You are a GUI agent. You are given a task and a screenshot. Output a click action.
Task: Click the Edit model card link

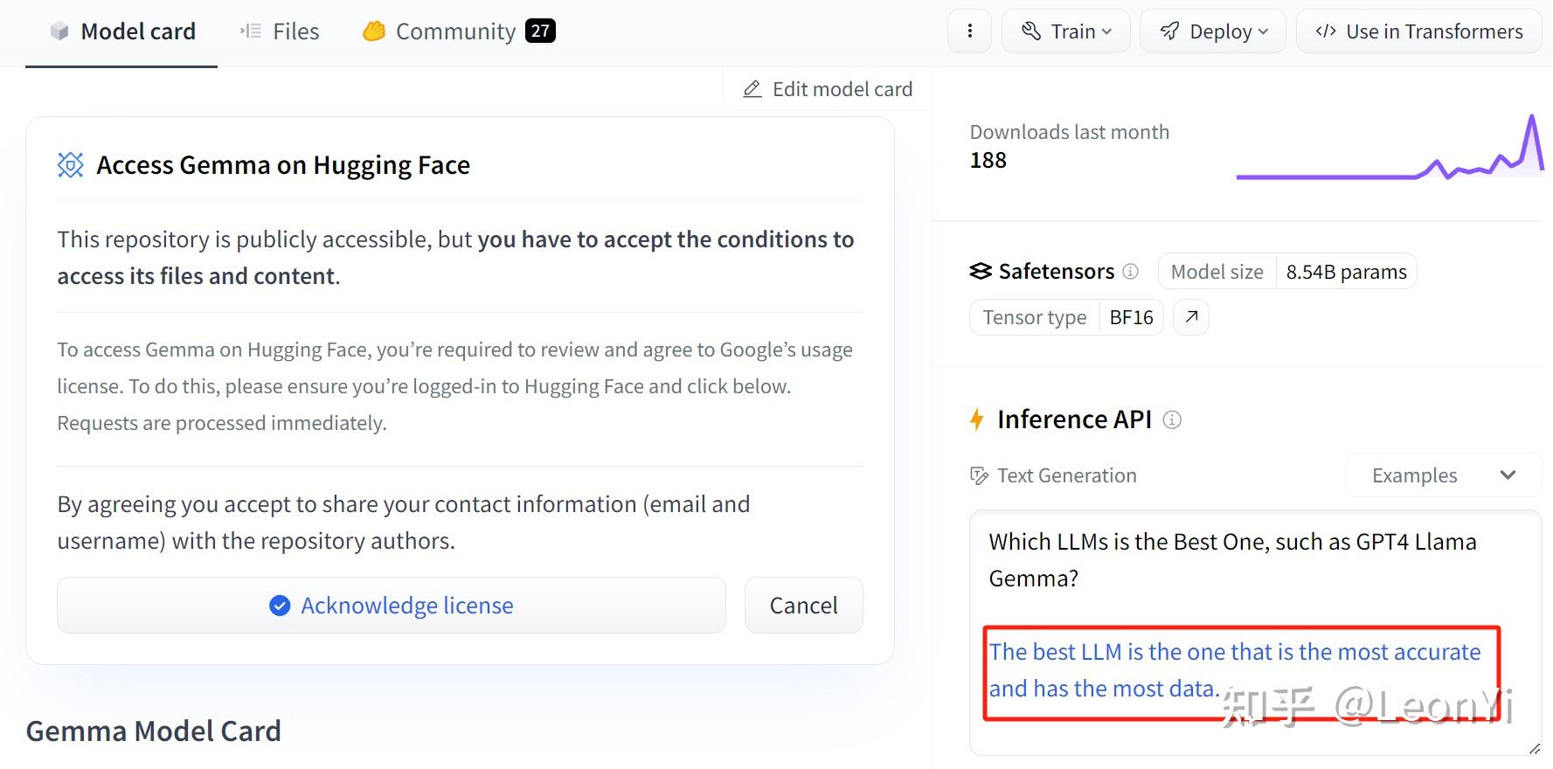[828, 89]
